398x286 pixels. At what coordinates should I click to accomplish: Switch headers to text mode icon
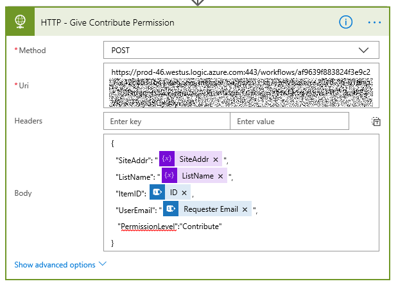(376, 122)
